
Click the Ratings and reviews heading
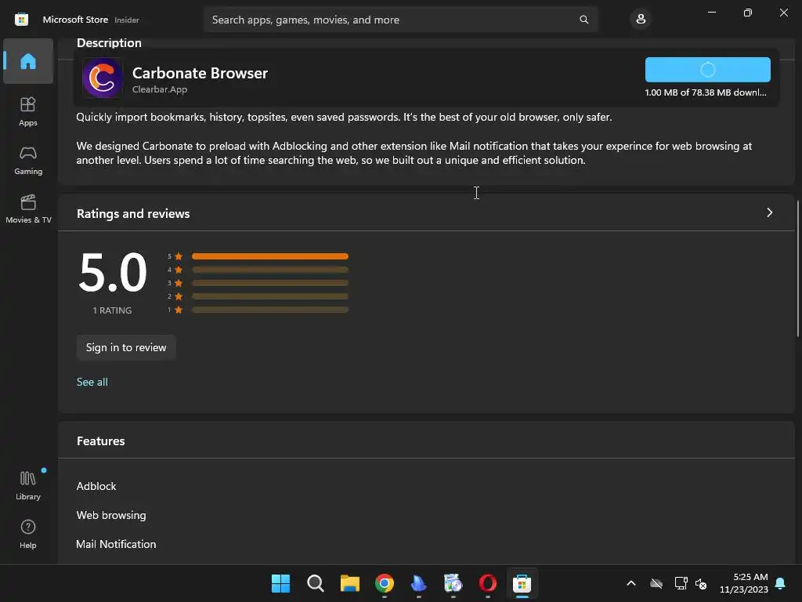click(x=133, y=213)
